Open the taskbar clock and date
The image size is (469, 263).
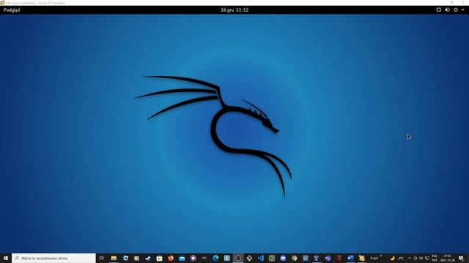pyautogui.click(x=447, y=258)
